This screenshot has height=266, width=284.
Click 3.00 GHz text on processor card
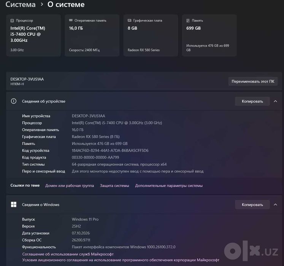point(17,50)
